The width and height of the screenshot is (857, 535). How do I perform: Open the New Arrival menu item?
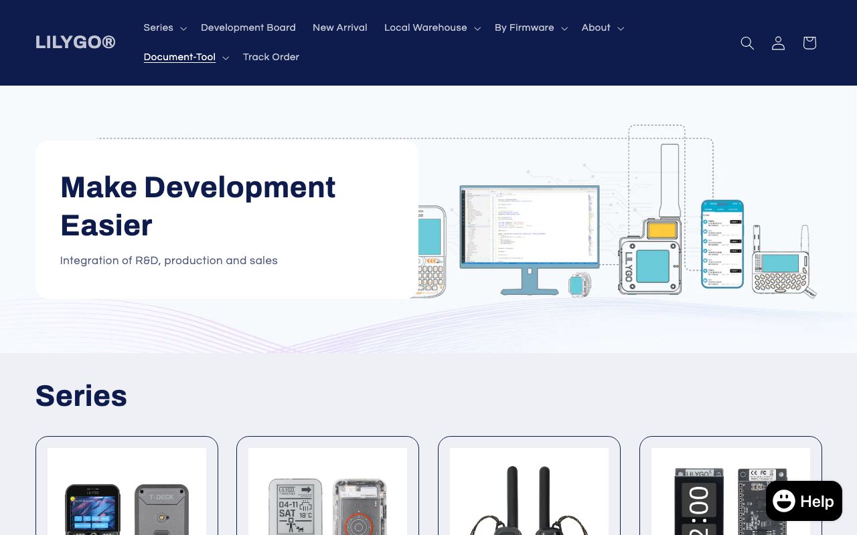(x=340, y=27)
